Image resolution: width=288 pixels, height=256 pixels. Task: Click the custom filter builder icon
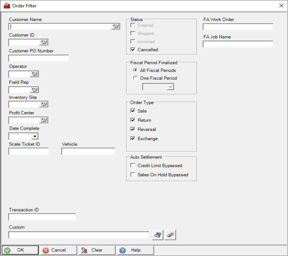pyautogui.click(x=158, y=235)
